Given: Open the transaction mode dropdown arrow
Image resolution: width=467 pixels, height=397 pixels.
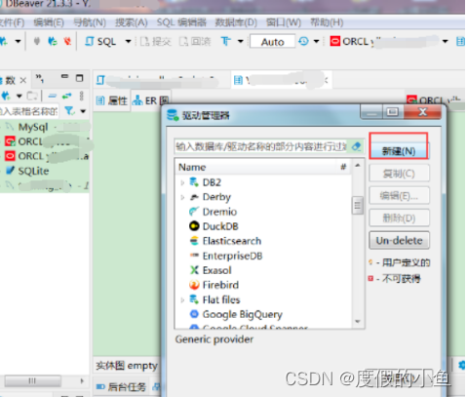Looking at the screenshot, I should click(241, 41).
